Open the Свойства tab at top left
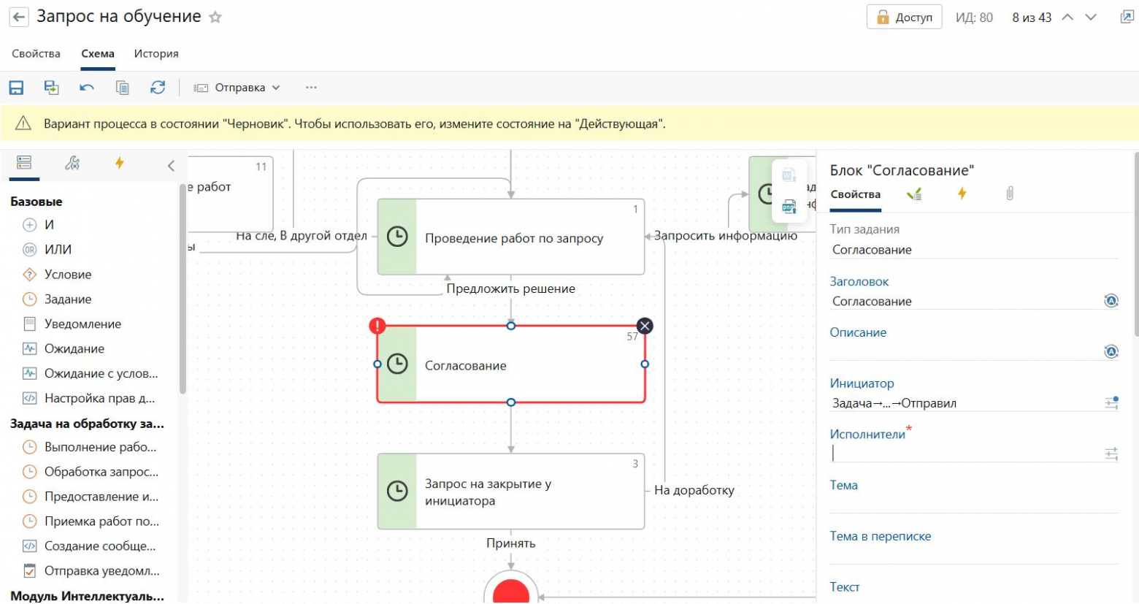Screen dimensions: 1139x604 pyautogui.click(x=37, y=53)
